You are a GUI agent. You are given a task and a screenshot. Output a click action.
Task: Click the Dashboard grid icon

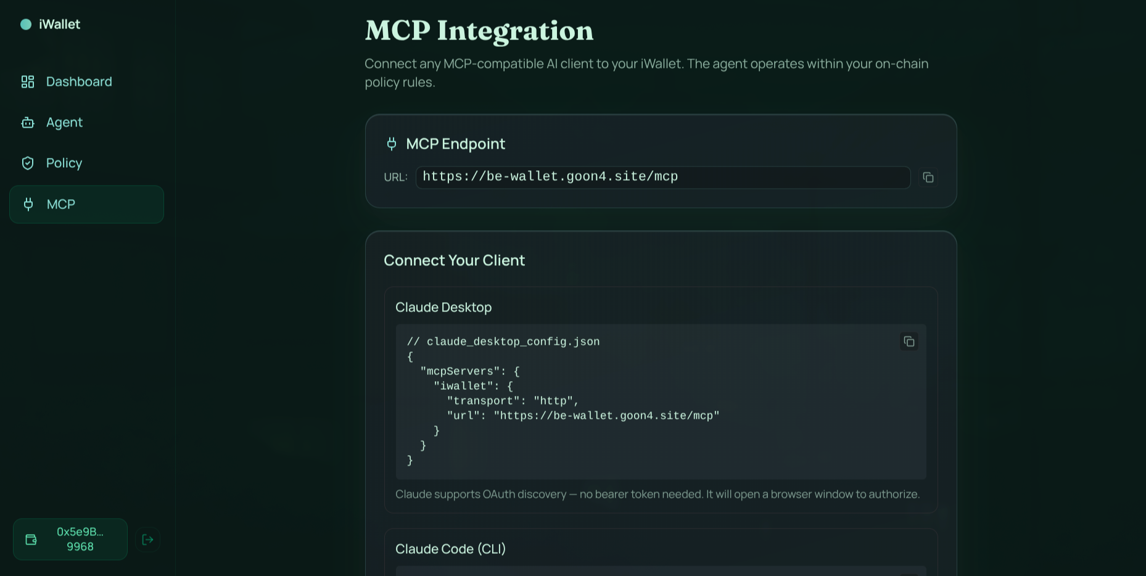(x=28, y=81)
